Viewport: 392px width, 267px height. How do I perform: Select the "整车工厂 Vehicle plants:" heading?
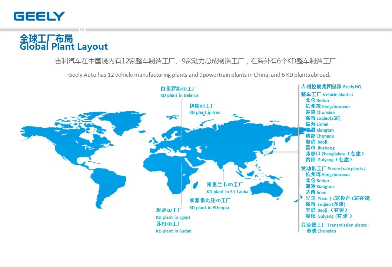pyautogui.click(x=327, y=94)
